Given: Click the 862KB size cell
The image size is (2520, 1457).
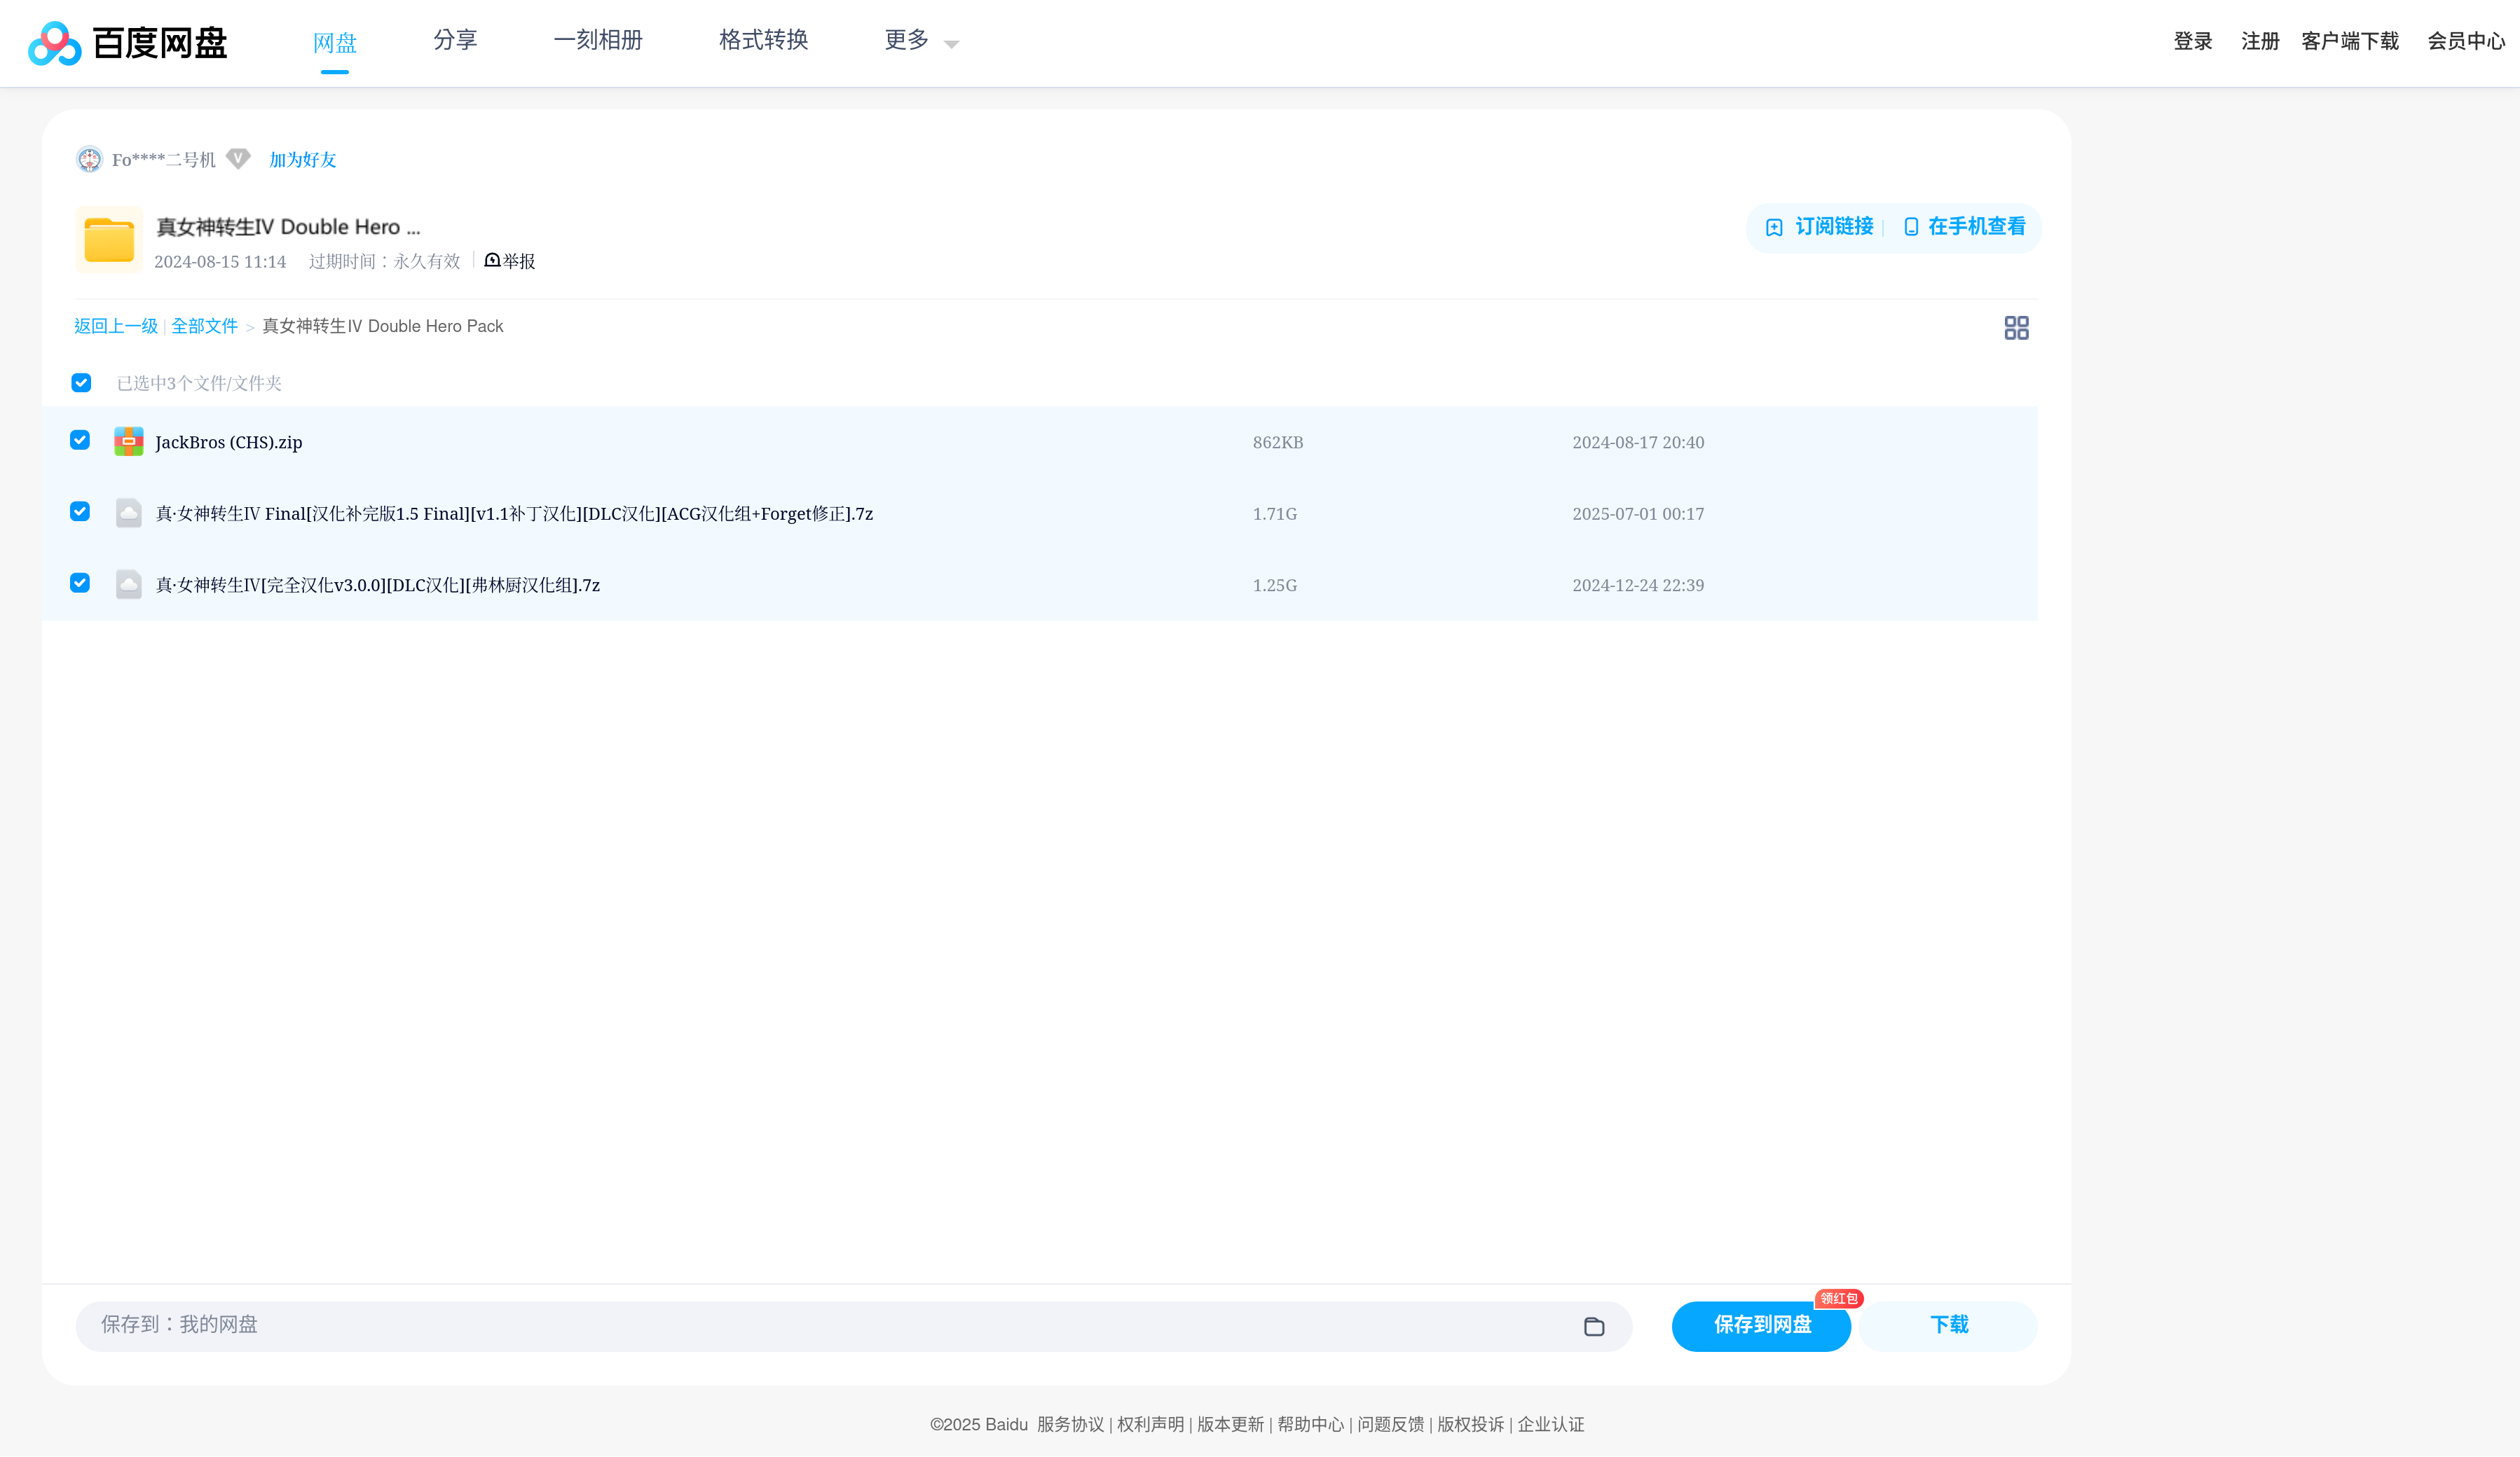Looking at the screenshot, I should coord(1278,443).
